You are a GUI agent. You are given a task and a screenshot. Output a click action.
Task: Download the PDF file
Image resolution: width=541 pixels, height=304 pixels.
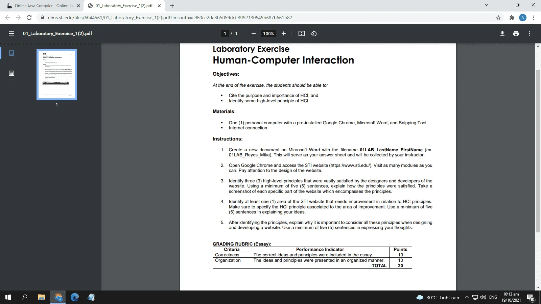(x=502, y=33)
